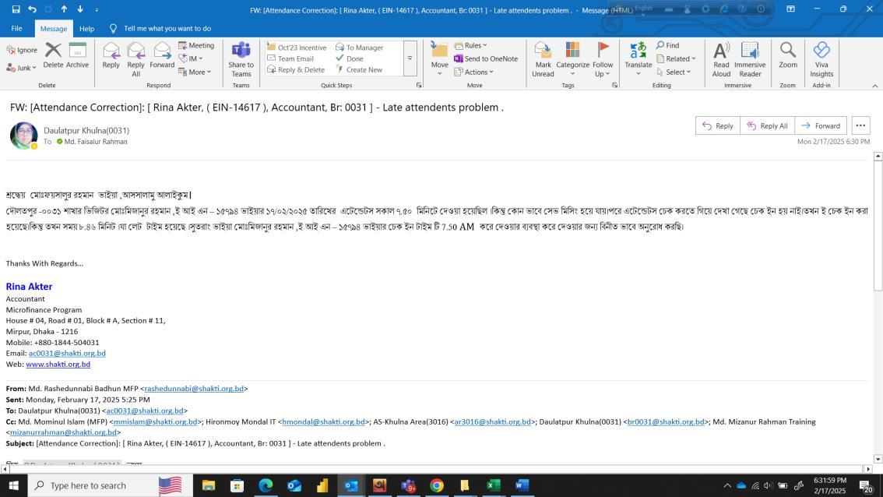
Task: Click Reply All in the ribbon
Action: 135,59
